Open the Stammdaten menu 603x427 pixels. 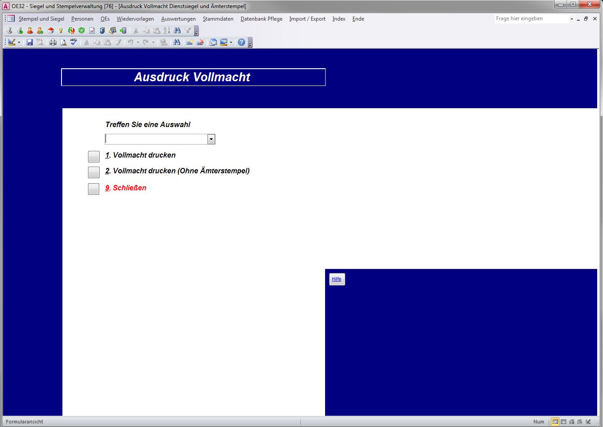point(218,19)
